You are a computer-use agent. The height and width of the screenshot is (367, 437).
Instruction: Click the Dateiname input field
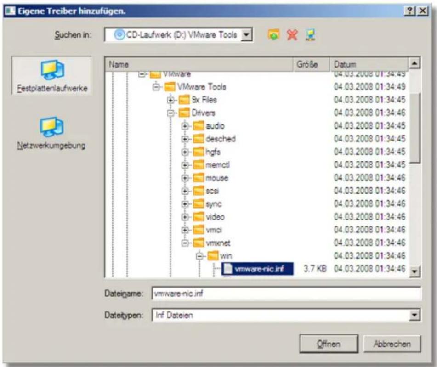pos(286,293)
